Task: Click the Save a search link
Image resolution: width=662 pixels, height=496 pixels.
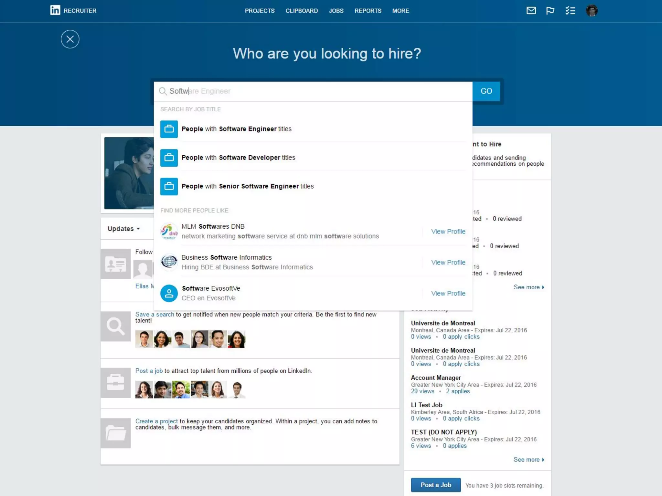Action: [x=155, y=315]
